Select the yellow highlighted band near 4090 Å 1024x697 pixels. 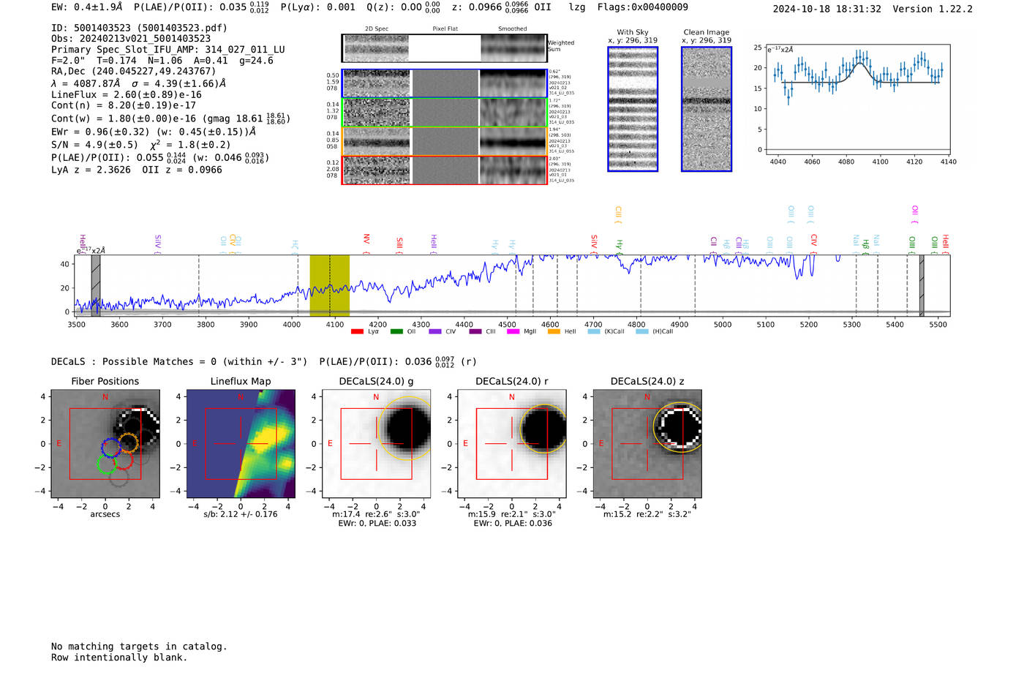(329, 285)
